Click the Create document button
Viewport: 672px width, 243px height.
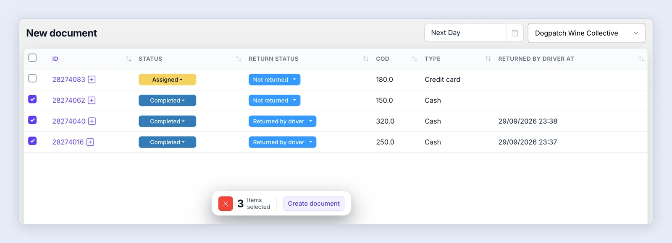[x=314, y=204]
